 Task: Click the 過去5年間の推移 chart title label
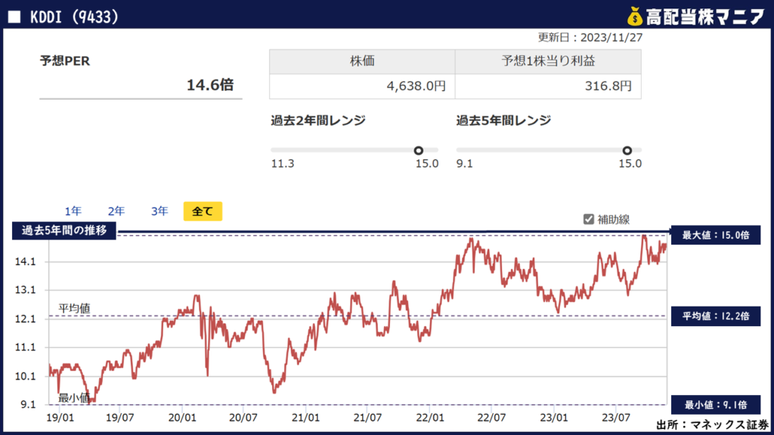coord(64,230)
